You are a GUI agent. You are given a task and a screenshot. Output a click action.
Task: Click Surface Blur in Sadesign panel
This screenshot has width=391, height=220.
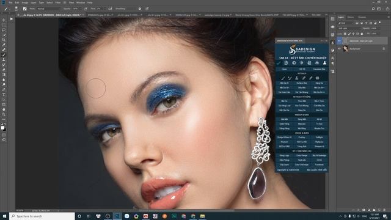(x=302, y=83)
